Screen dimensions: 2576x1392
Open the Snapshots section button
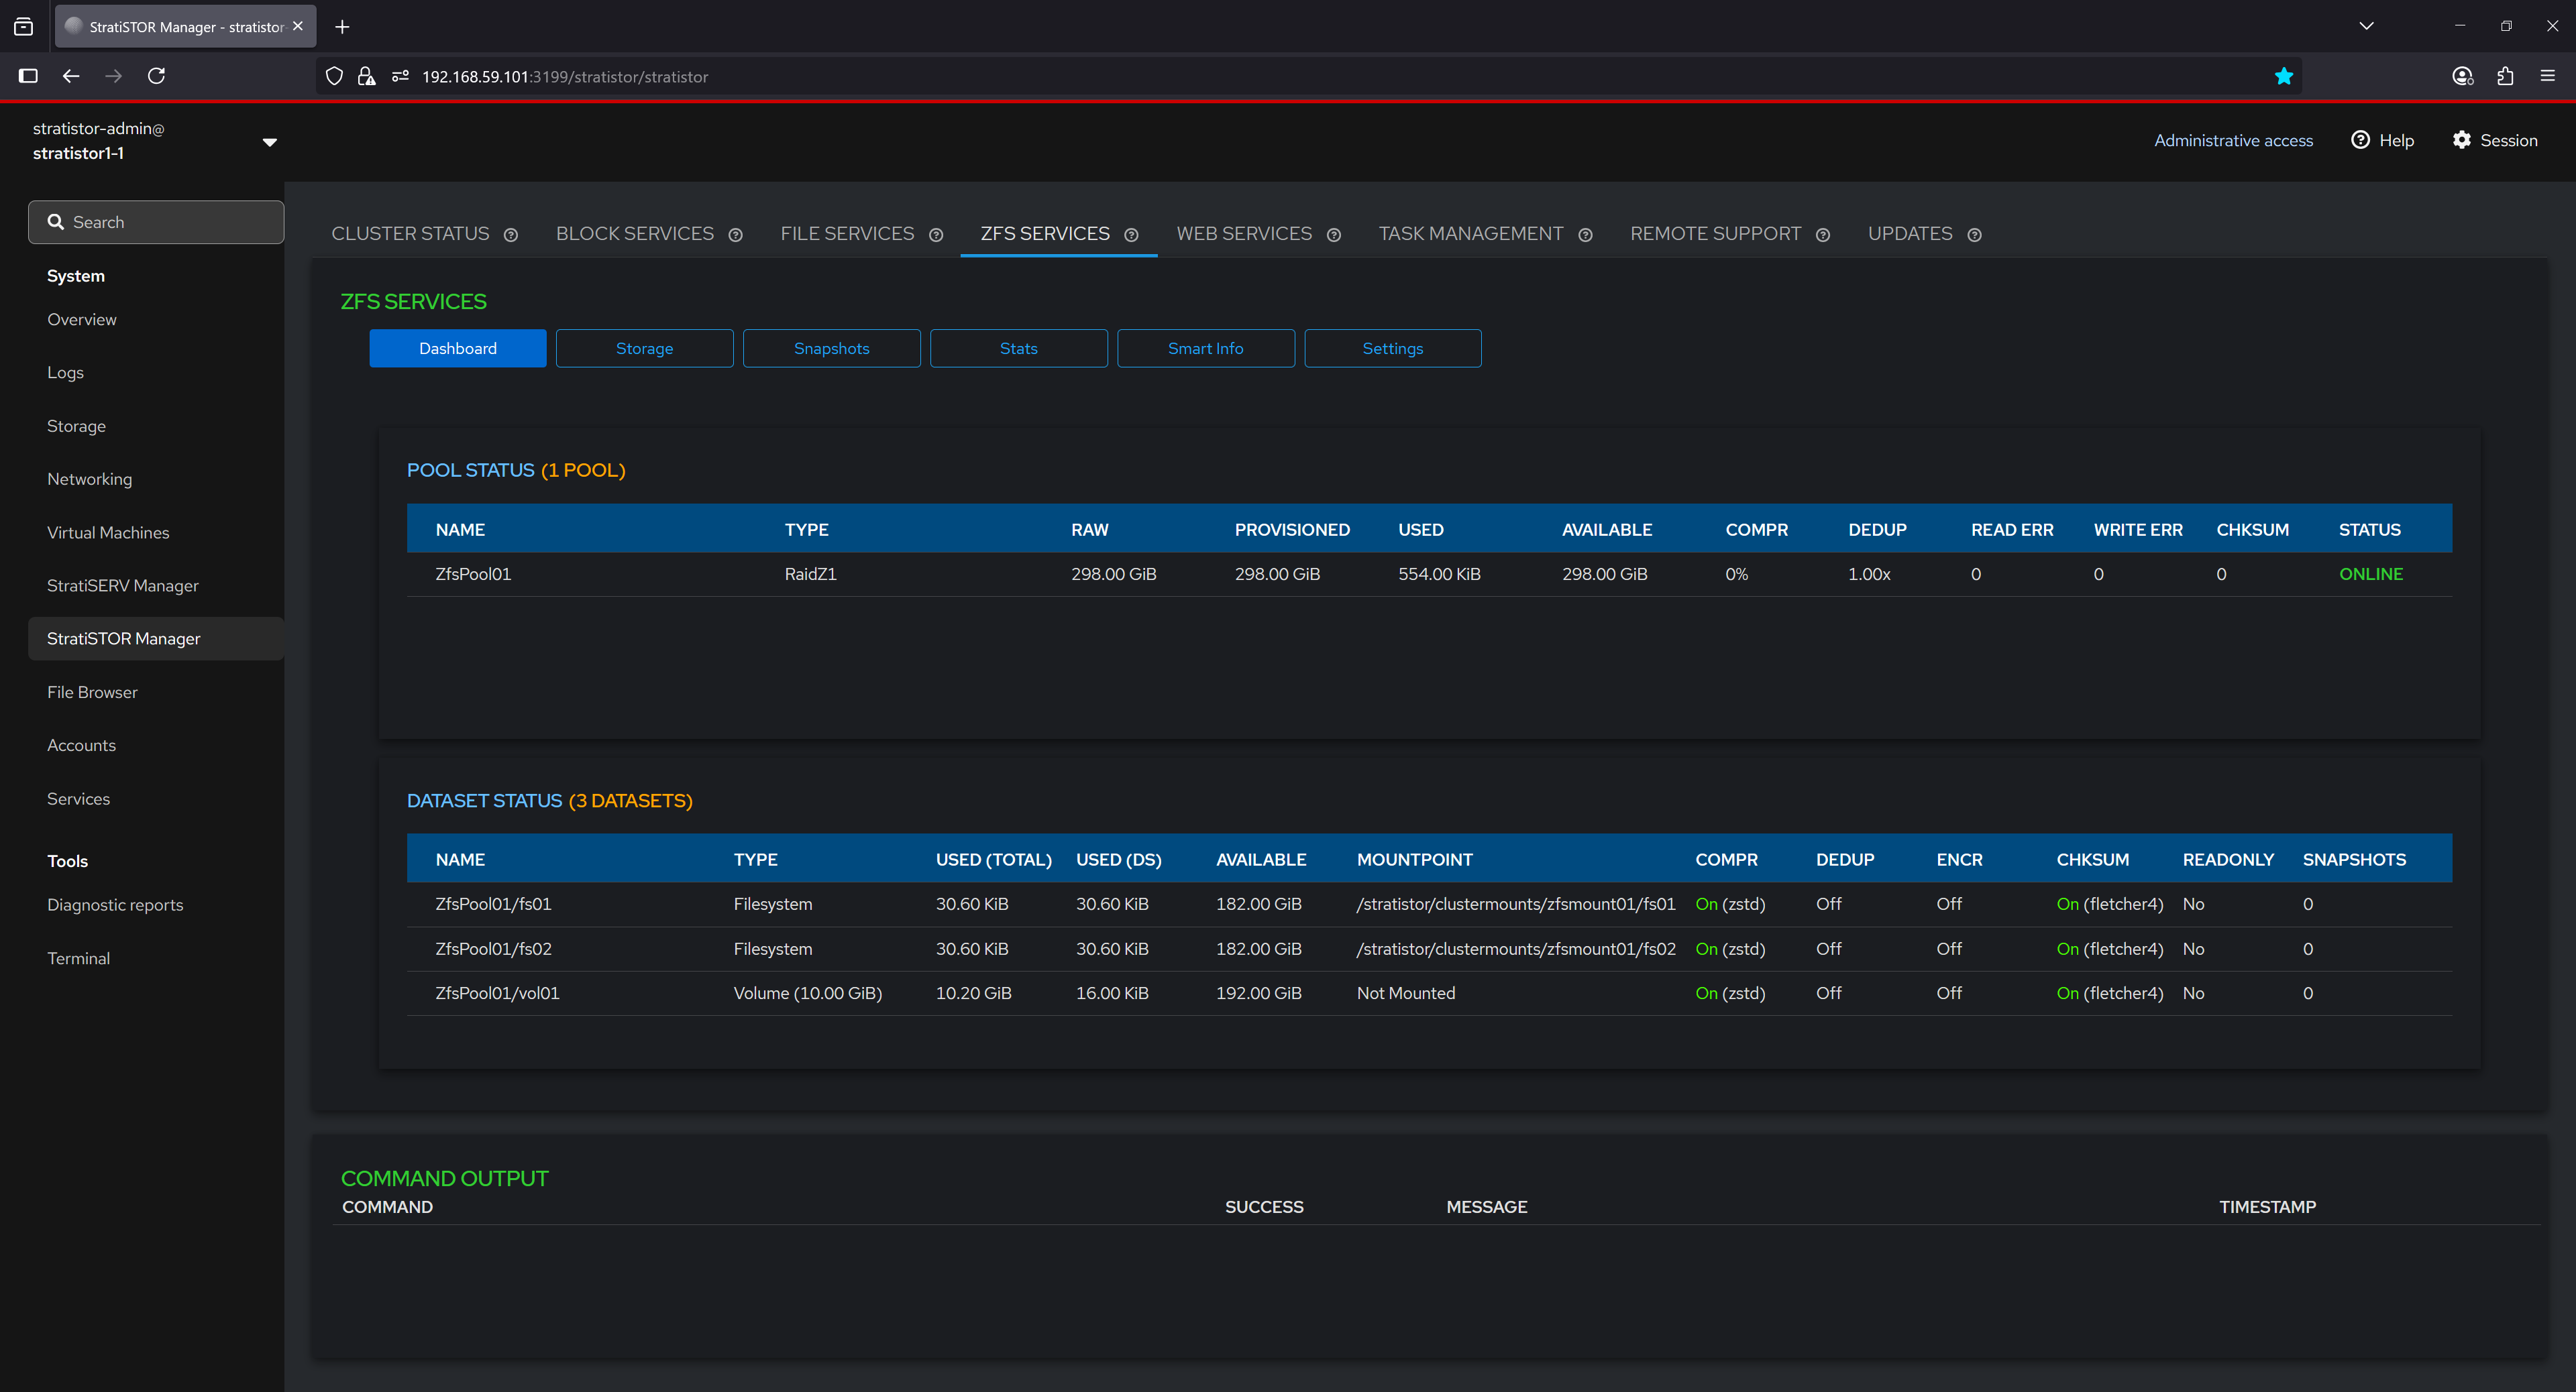pyautogui.click(x=831, y=348)
